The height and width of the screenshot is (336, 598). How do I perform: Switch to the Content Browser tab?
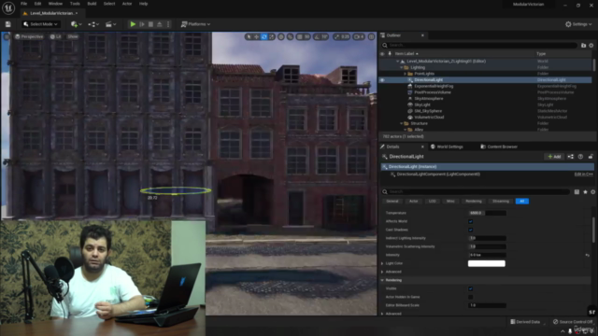click(x=499, y=147)
